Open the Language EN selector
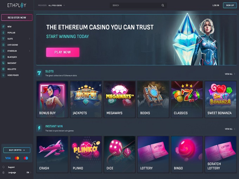Image resolution: width=239 pixels, height=179 pixels. (x=29, y=172)
